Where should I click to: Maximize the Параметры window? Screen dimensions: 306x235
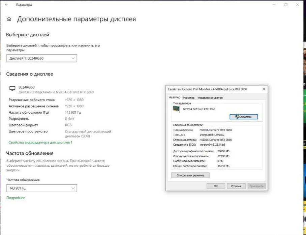(x=286, y=5)
